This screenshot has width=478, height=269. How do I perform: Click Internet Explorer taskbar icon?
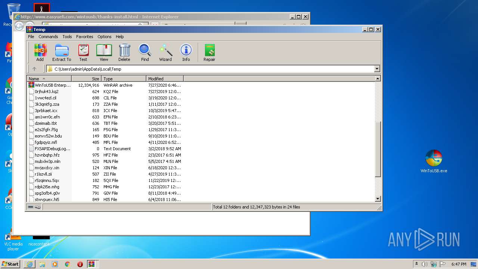(30, 264)
